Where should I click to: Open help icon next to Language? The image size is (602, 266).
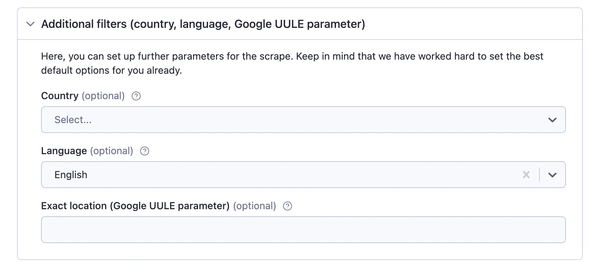point(145,151)
